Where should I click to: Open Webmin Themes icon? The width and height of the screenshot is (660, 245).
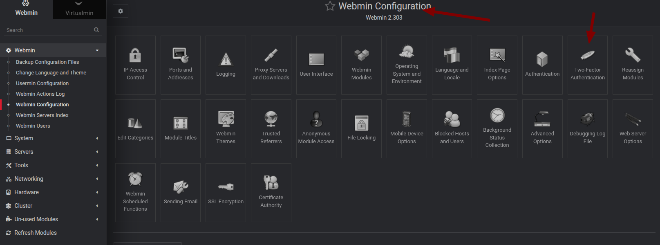(226, 129)
